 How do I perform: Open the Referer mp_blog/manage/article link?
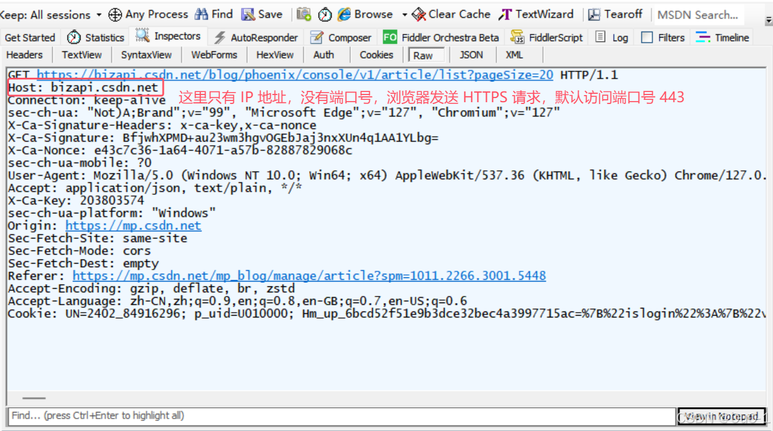(x=309, y=276)
